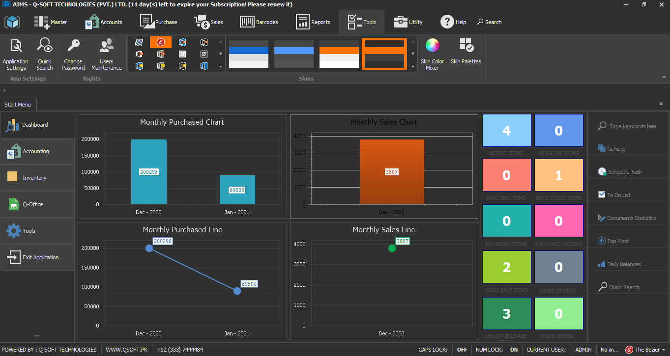The width and height of the screenshot is (670, 356).
Task: Select the highlighted red Bezier skin icon
Action: [161, 42]
